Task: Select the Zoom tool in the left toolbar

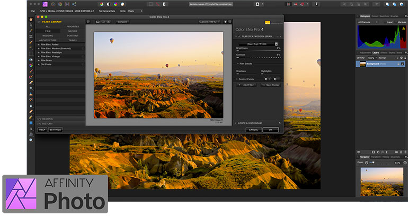Action: [31, 140]
